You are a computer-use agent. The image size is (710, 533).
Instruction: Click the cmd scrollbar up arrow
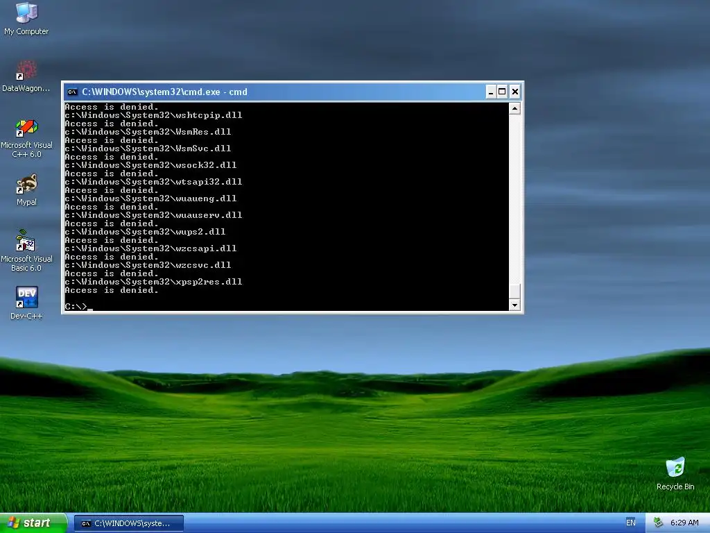pyautogui.click(x=514, y=108)
